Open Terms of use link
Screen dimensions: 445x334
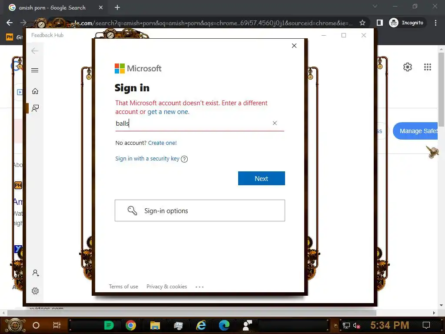click(123, 287)
